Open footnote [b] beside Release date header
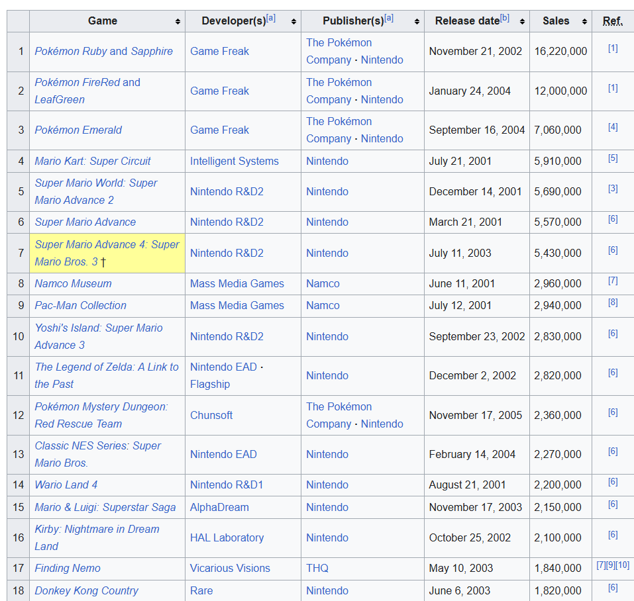Viewport: 634px width, 601px height. click(x=505, y=18)
